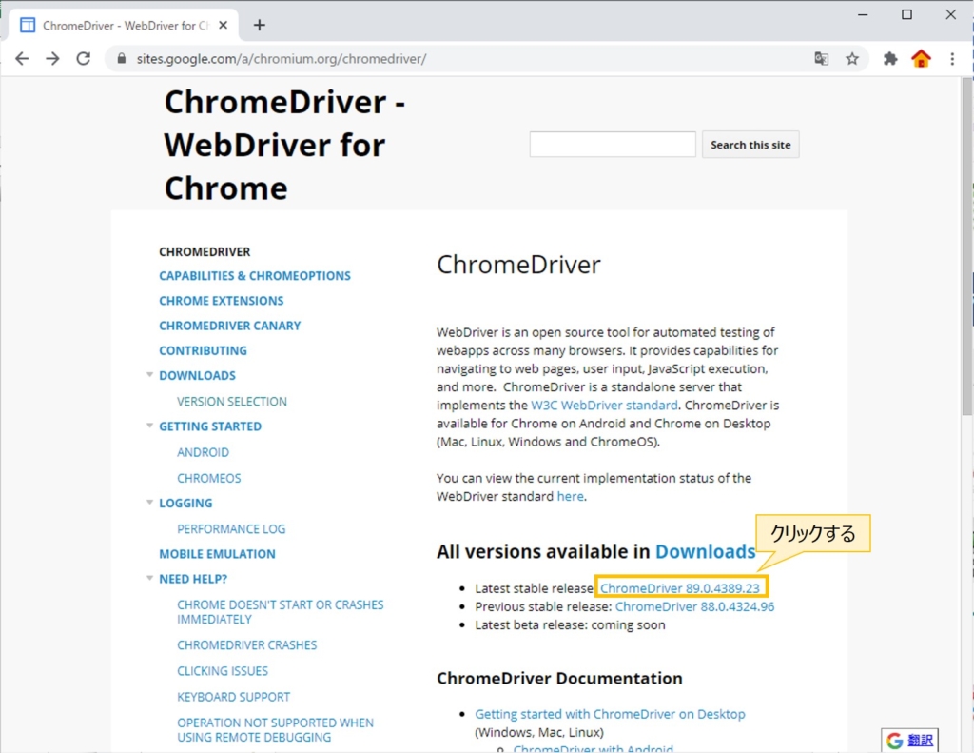
Task: Open the Need Help? sidebar link
Action: pyautogui.click(x=193, y=579)
